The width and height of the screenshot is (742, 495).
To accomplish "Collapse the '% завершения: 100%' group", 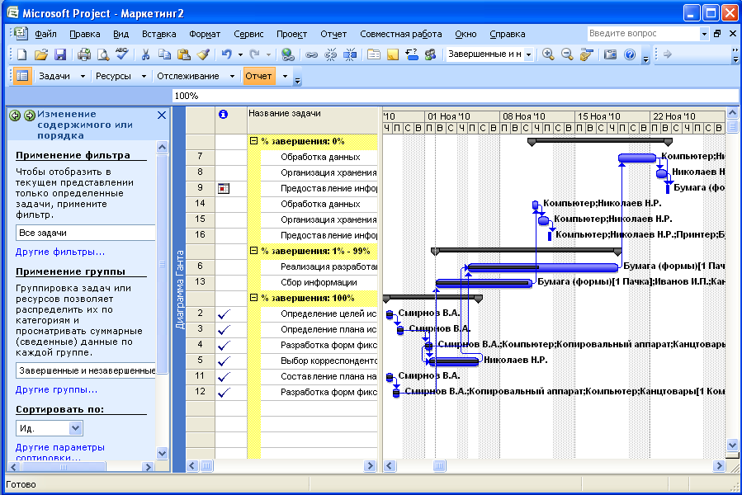I will pyautogui.click(x=253, y=298).
